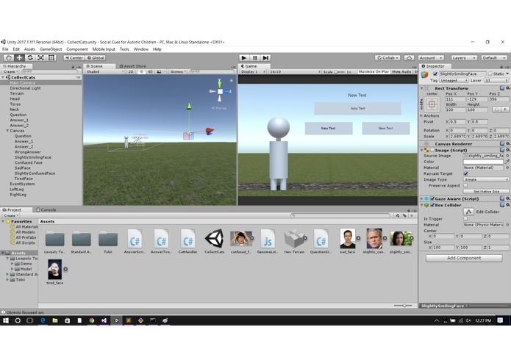Select the Hand tool in toolbar

click(x=9, y=57)
